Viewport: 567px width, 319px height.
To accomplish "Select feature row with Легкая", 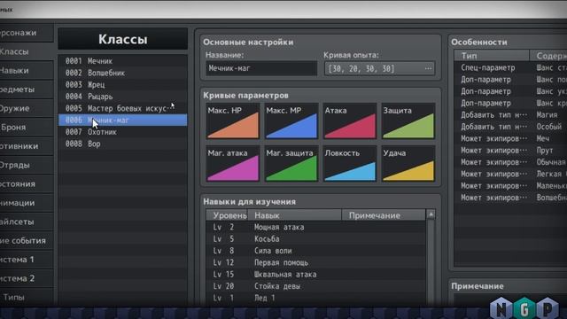I will [x=510, y=174].
